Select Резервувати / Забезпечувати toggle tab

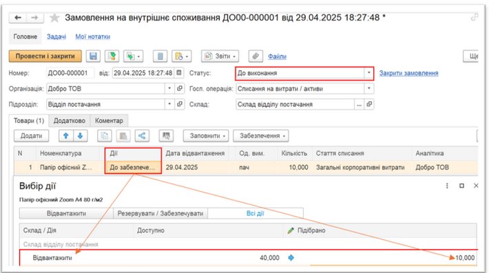160,214
